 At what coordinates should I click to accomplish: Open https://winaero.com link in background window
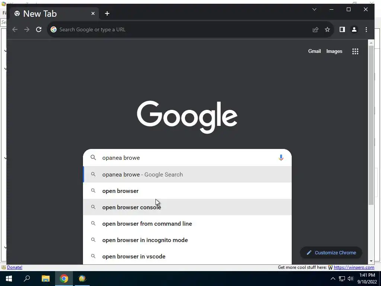pos(354,267)
